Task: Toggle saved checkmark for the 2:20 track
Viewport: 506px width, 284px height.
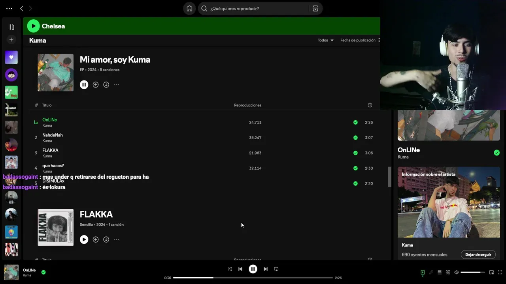Action: 355,183
